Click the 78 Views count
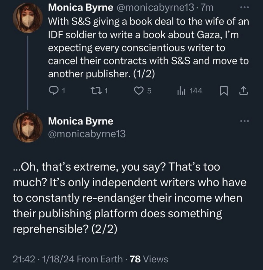 (149, 259)
